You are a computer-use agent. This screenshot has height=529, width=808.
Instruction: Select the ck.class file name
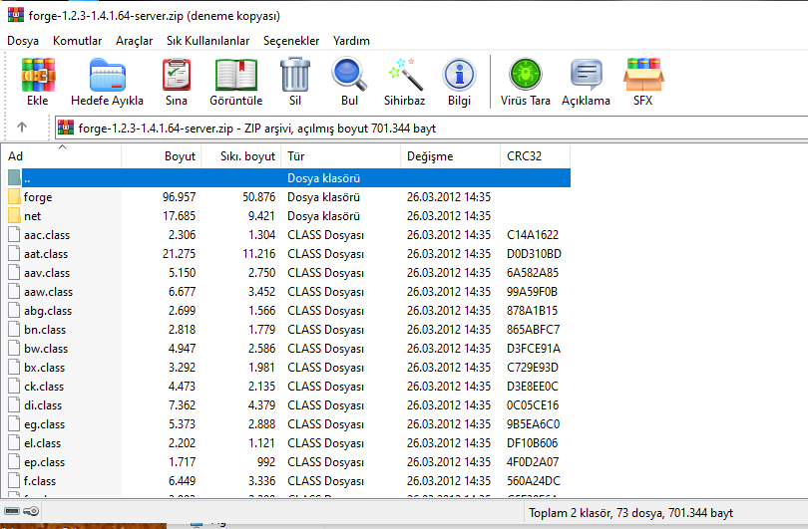point(44,387)
